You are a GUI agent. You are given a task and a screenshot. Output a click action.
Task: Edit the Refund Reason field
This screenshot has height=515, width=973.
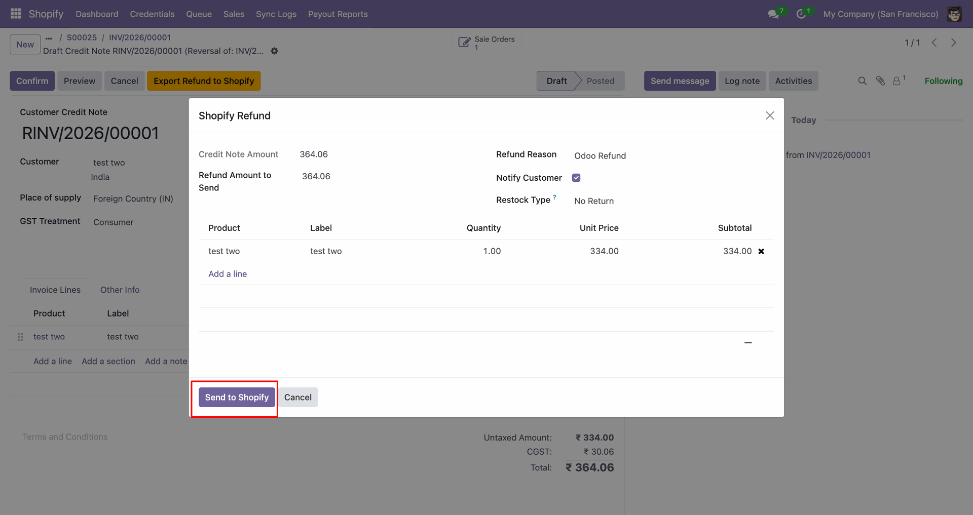pyautogui.click(x=672, y=155)
